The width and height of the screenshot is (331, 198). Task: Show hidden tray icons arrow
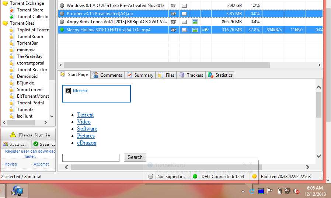[x=243, y=191]
